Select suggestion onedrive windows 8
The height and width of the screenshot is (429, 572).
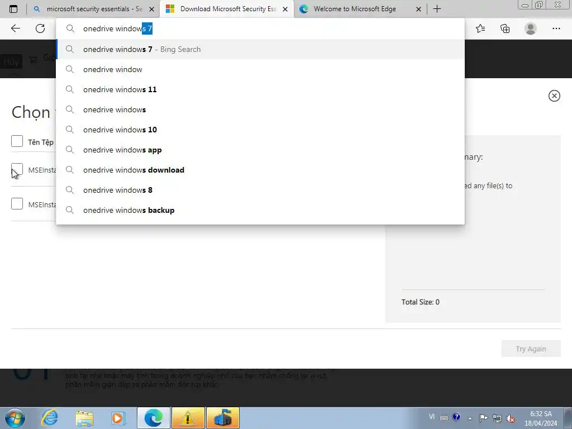click(x=260, y=190)
